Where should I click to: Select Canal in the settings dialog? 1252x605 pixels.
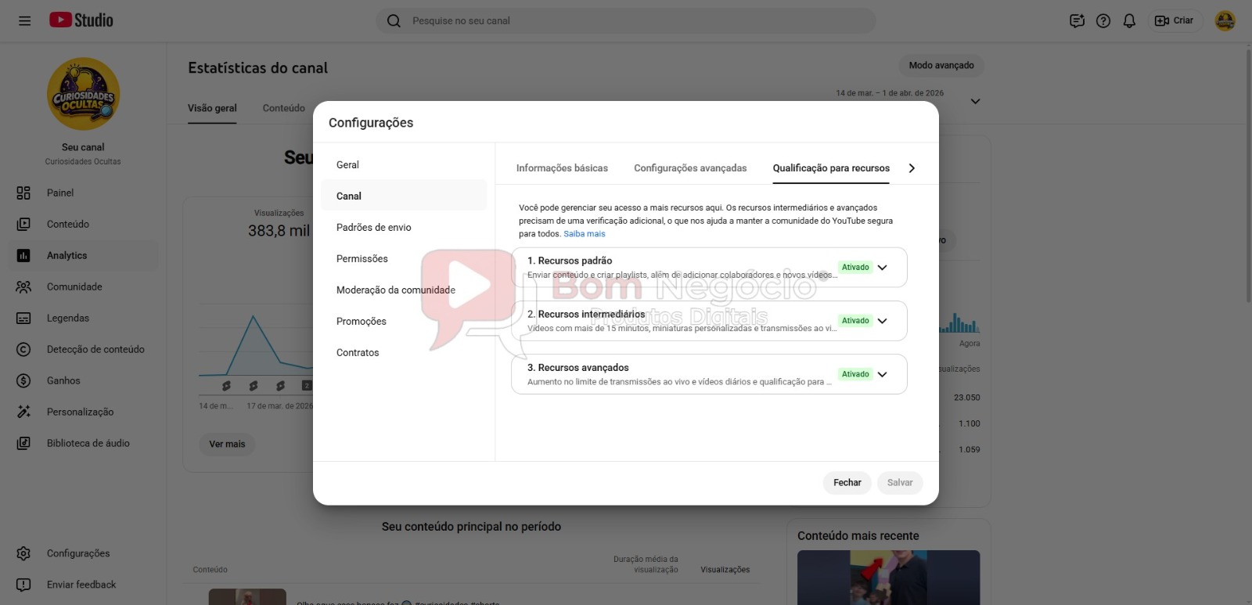tap(404, 196)
